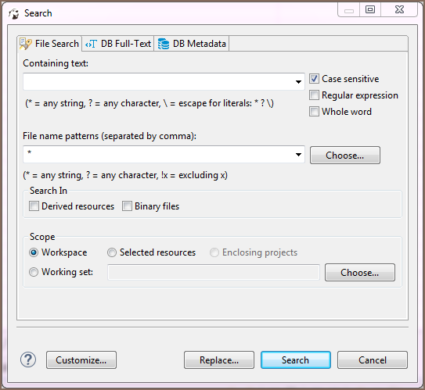Enable the Whole word checkbox
425x390 pixels.
314,112
